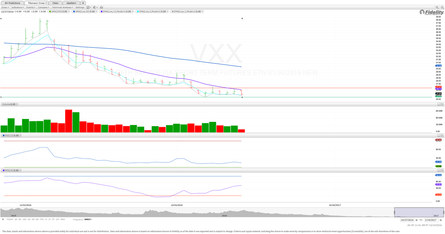Set time range to MAX
Screen dimensions: 445x234
click(x=63, y=219)
